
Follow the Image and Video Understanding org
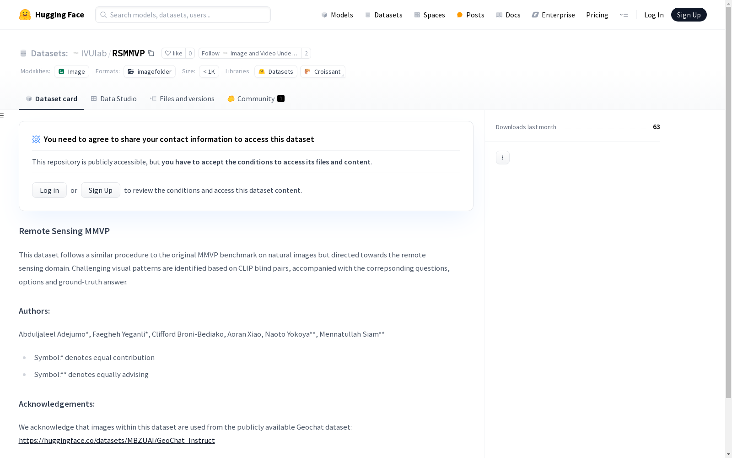click(x=210, y=53)
